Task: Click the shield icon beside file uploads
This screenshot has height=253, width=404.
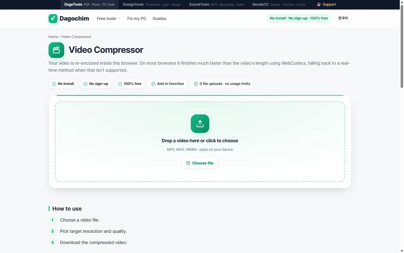Action: point(196,84)
